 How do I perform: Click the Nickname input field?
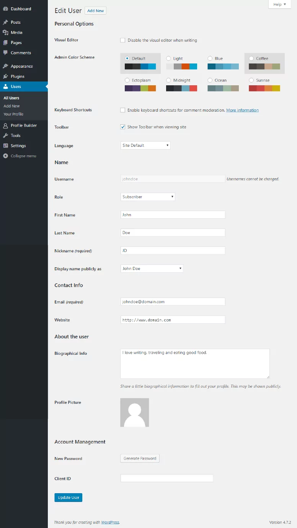pos(173,250)
